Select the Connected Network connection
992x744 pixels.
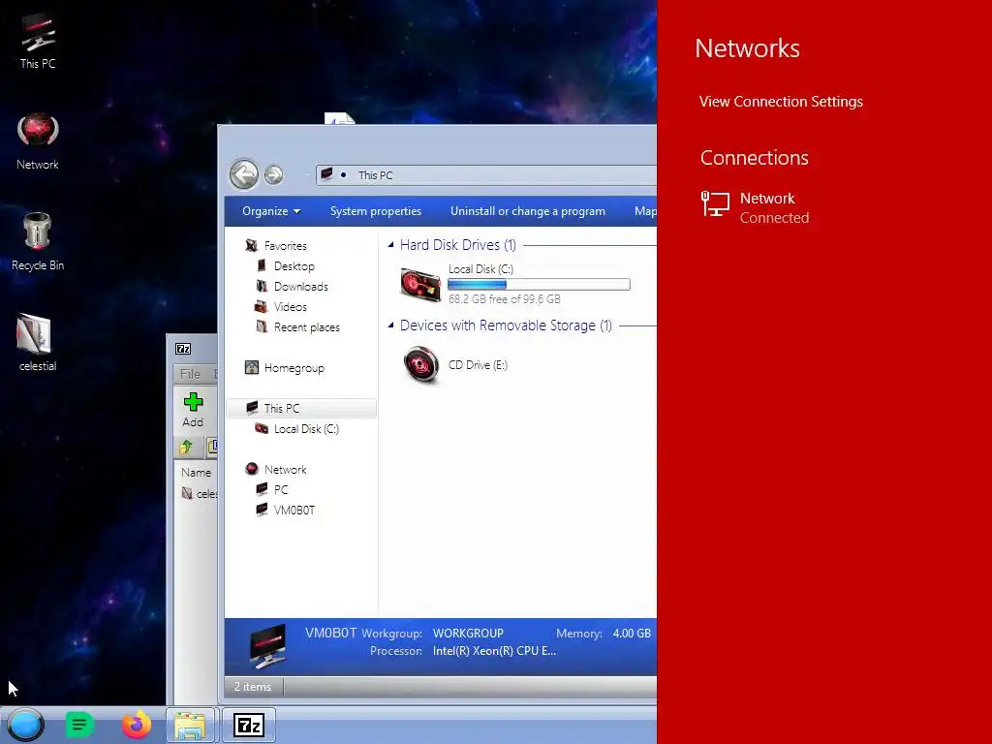pos(756,207)
